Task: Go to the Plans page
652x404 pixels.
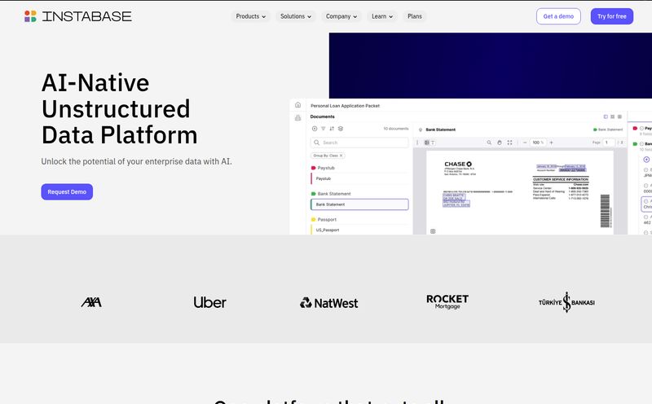Action: coord(415,16)
